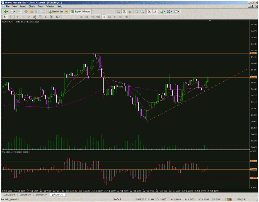Expand the Indicators dropdown arrow

164,12
